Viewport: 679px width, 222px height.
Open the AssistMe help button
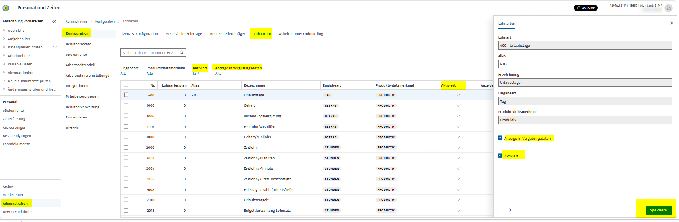pos(586,8)
